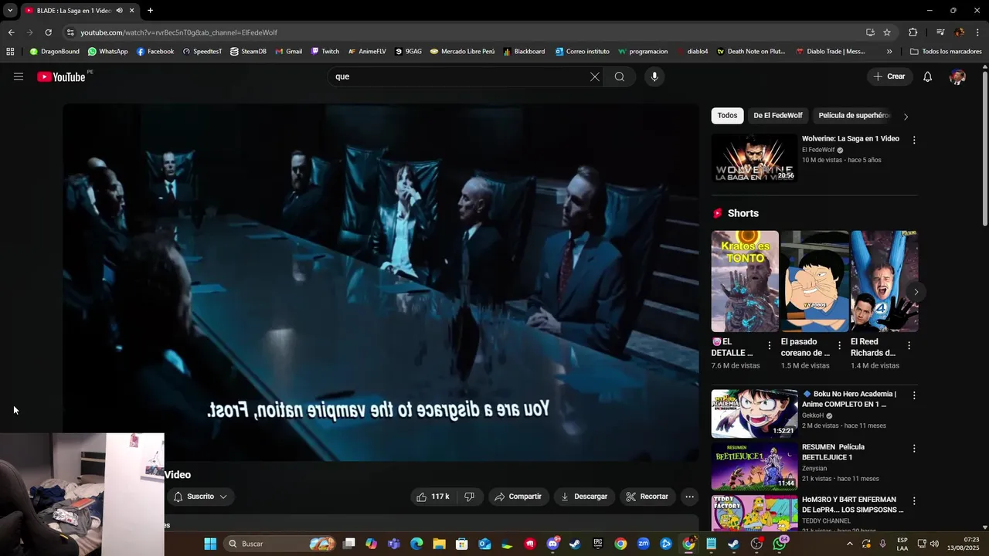Expand the Suscrito subscription dropdown
The width and height of the screenshot is (989, 556).
tap(200, 497)
